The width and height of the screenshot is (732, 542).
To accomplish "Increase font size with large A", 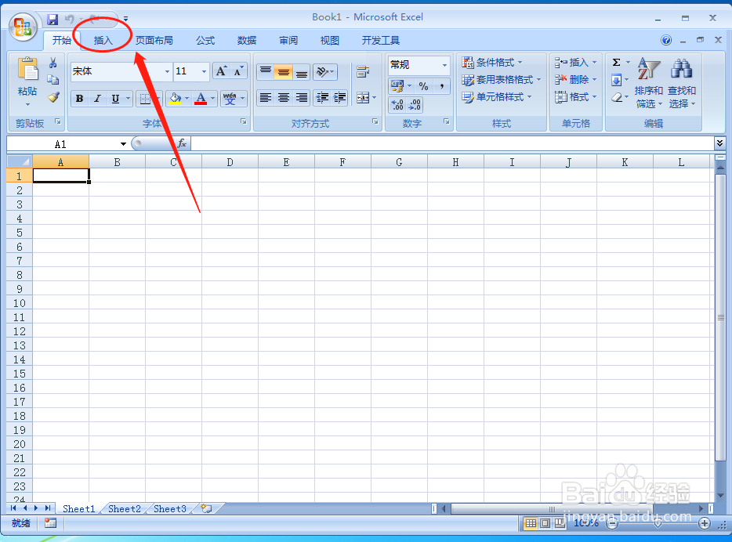I will [x=221, y=71].
